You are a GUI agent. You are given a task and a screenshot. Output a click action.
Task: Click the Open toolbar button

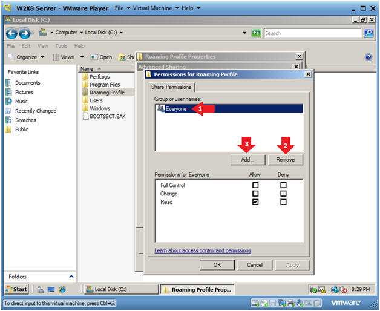101,57
